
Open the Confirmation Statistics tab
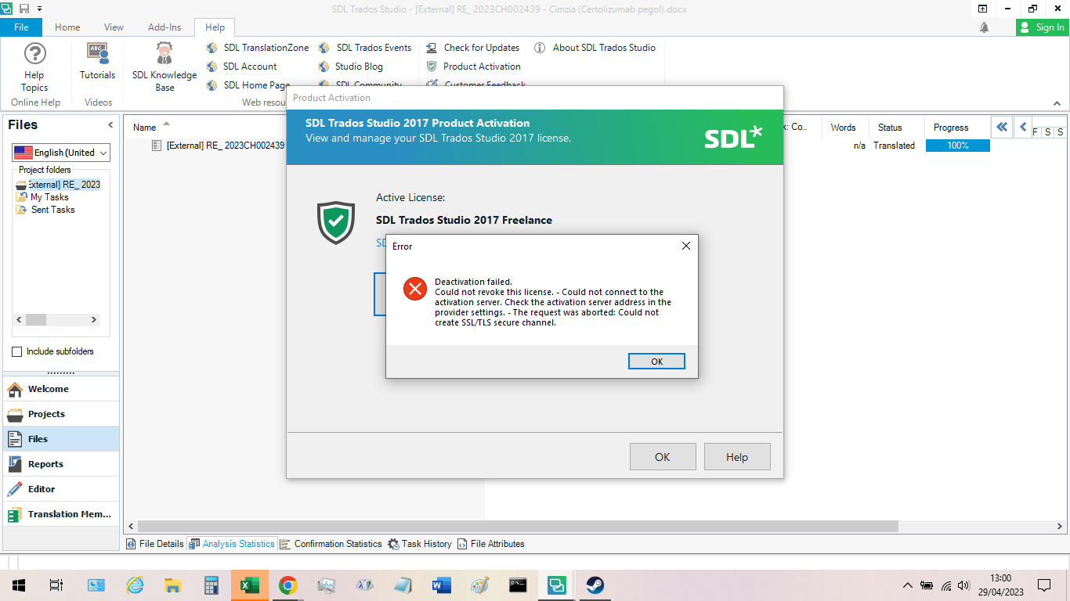click(337, 543)
